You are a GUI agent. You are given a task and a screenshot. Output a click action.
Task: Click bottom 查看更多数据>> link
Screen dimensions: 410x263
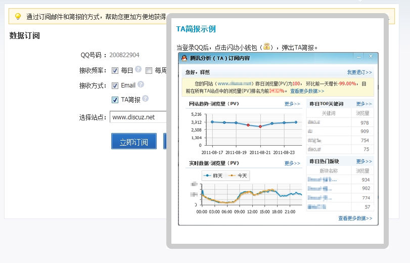(x=355, y=218)
